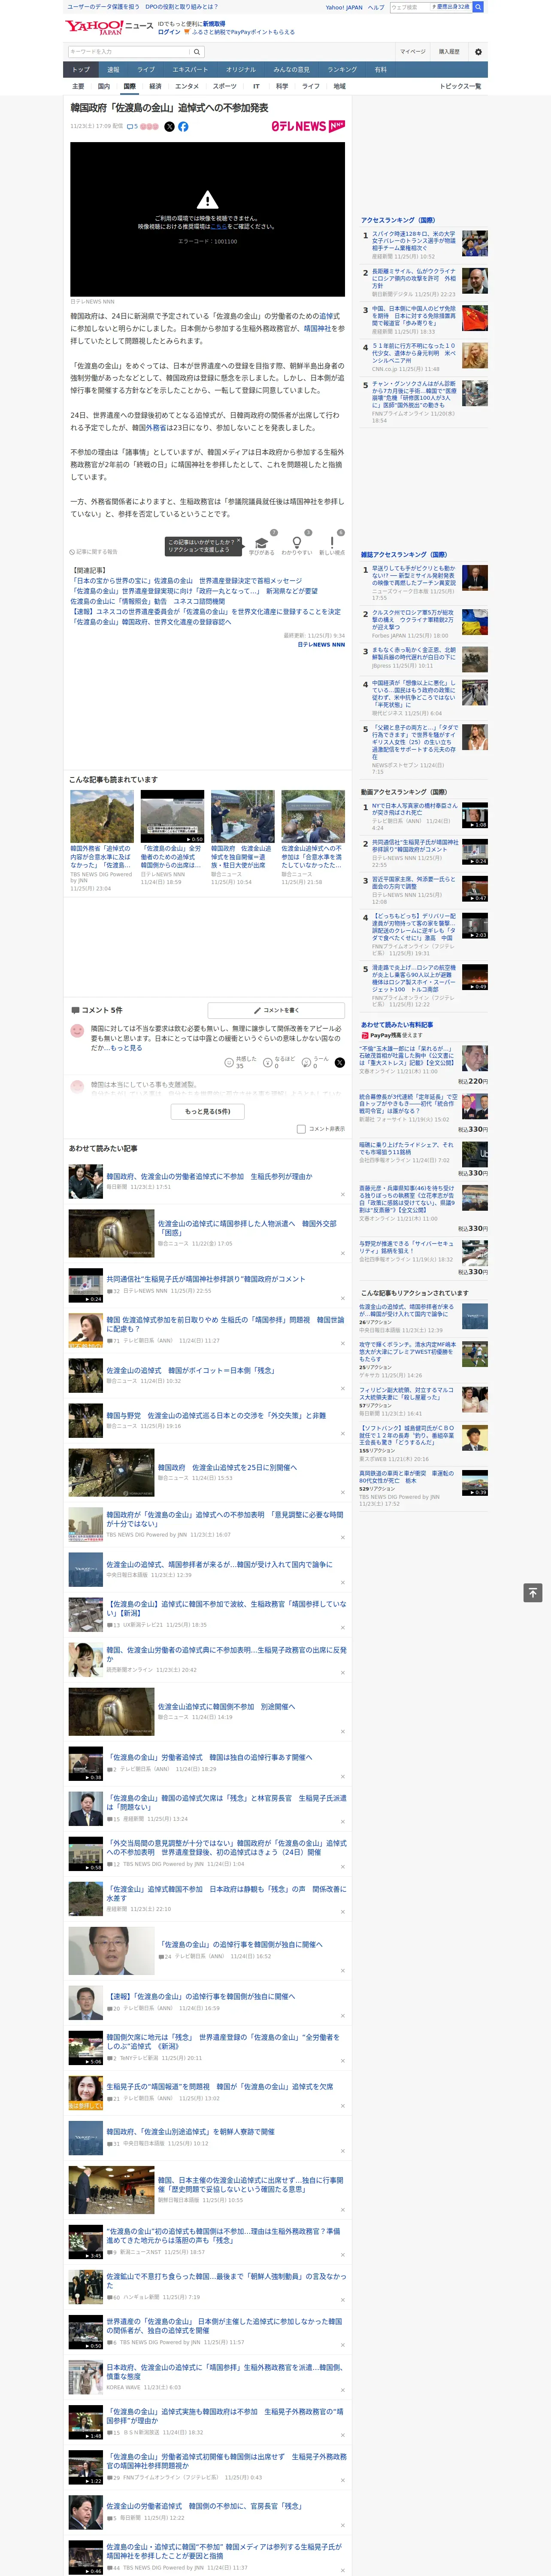Screen dimensions: 551x2576
Task: Click the web search magnifier button in the top bar
Action: pyautogui.click(x=478, y=7)
